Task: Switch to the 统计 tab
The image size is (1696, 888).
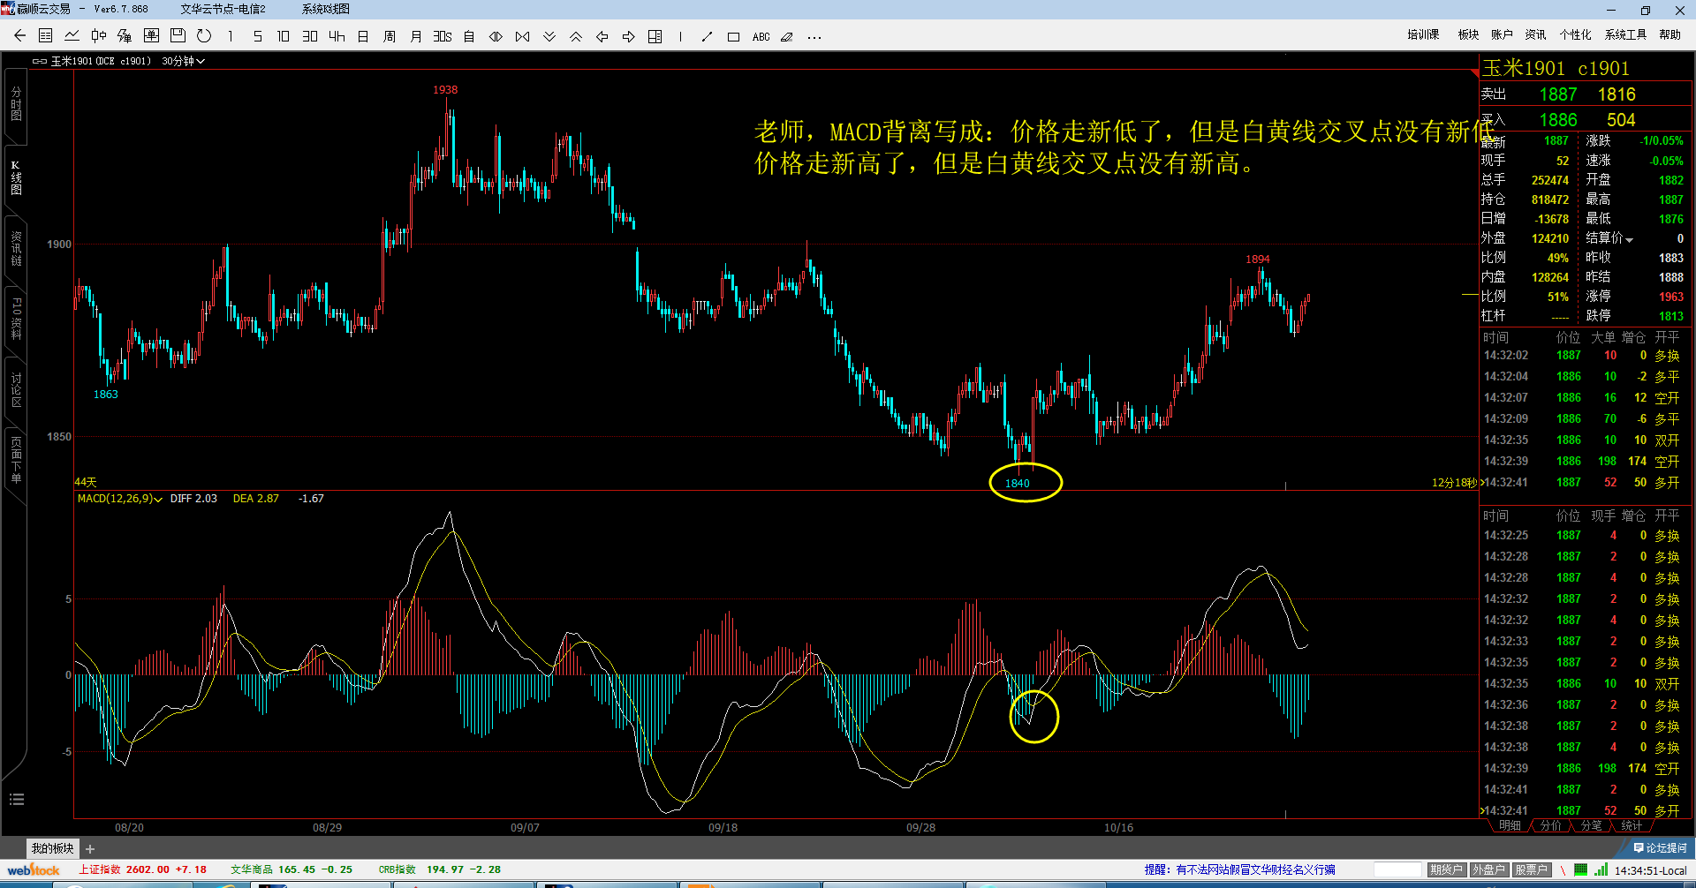Action: tap(1632, 825)
